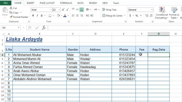This screenshot has height=102, width=182.
Task: Open the Clipboard pane launcher
Action: point(29,22)
